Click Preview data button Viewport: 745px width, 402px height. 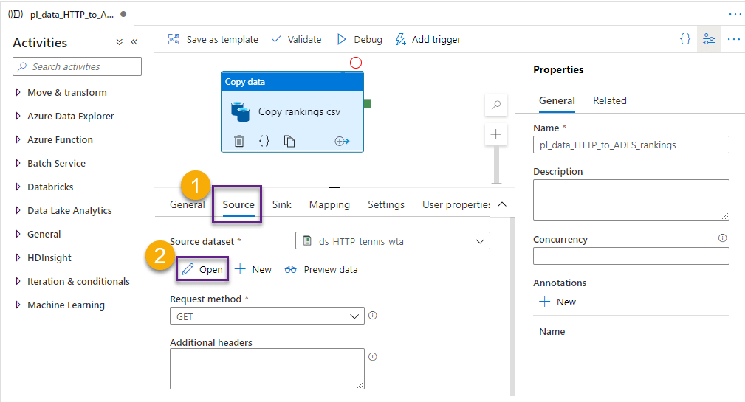point(321,270)
